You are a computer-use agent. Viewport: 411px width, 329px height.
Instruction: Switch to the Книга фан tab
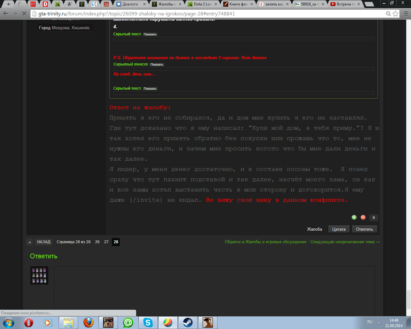(237, 4)
